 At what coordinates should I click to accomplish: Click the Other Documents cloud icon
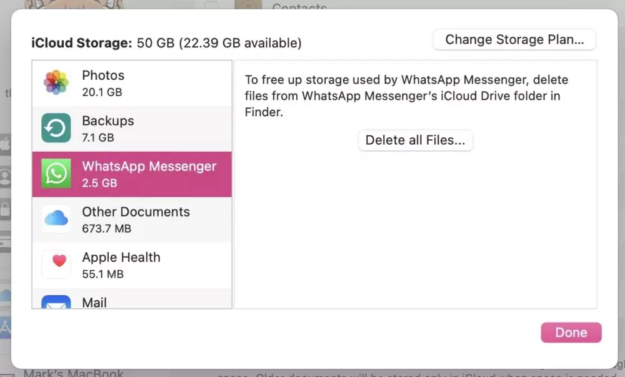click(x=56, y=219)
